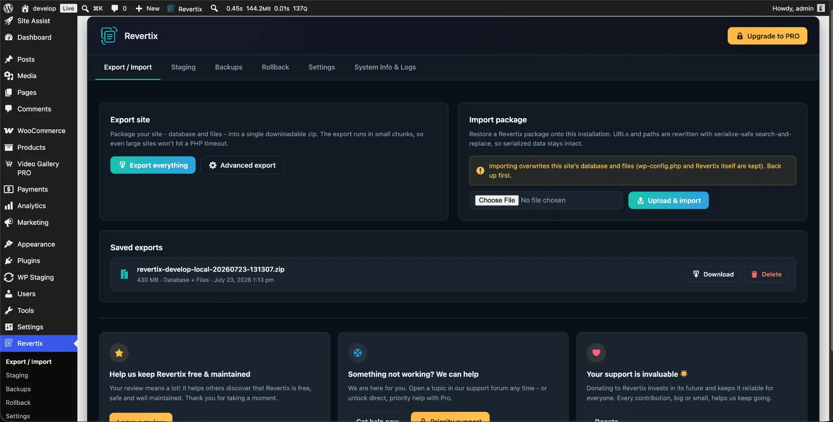Open Advanced export options
833x422 pixels.
tap(242, 165)
